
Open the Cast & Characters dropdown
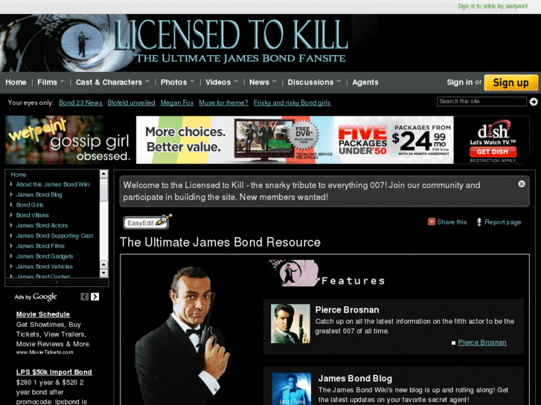tap(112, 82)
